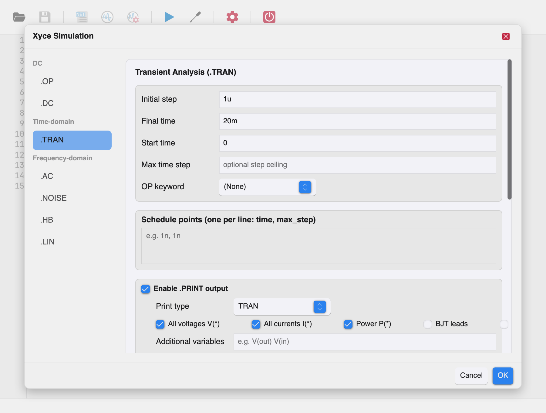Viewport: 546px width, 413px height.
Task: Select the probe tool icon
Action: pos(195,17)
